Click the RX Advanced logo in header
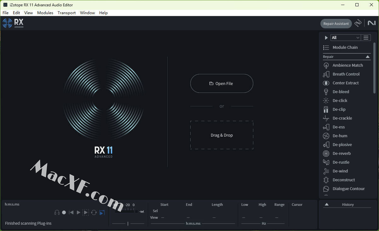Screen dimensions: 379x231 13,23
